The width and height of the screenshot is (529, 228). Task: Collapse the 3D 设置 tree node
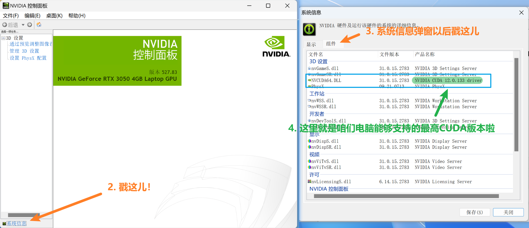point(3,38)
